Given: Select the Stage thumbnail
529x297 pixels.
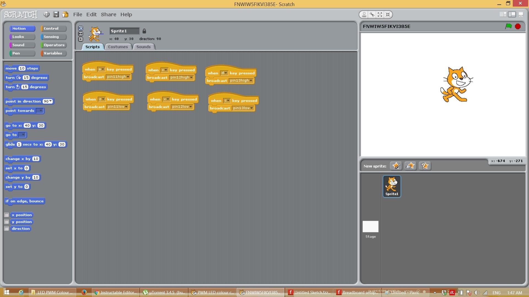Looking at the screenshot, I should click(x=370, y=227).
